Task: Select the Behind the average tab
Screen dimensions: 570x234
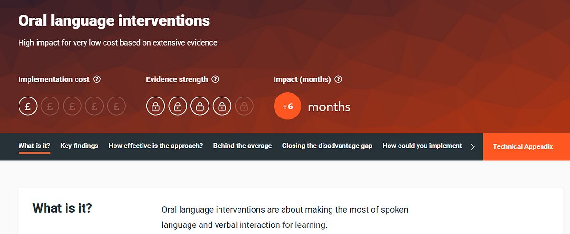Action: coord(242,146)
